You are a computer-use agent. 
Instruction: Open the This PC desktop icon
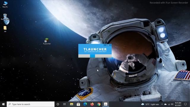[5, 4]
